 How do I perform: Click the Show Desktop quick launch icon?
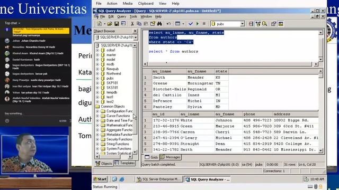[x=114, y=179]
